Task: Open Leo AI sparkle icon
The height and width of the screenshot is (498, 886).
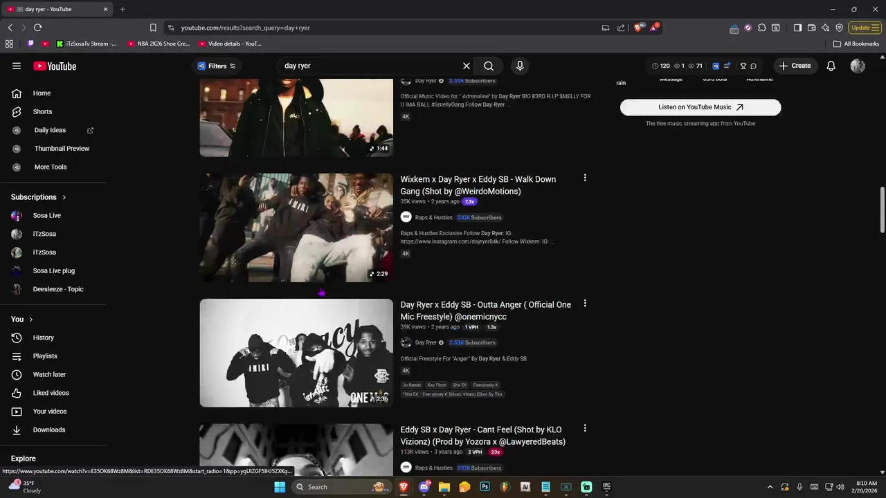Action: click(x=825, y=28)
